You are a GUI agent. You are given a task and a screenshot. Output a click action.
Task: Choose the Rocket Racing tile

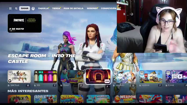[176, 76]
